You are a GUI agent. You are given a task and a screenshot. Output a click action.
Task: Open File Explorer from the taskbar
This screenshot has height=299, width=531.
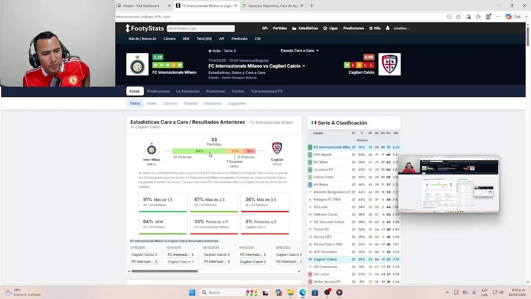pyautogui.click(x=291, y=292)
